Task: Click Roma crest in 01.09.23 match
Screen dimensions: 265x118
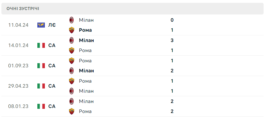Action: coord(72,61)
